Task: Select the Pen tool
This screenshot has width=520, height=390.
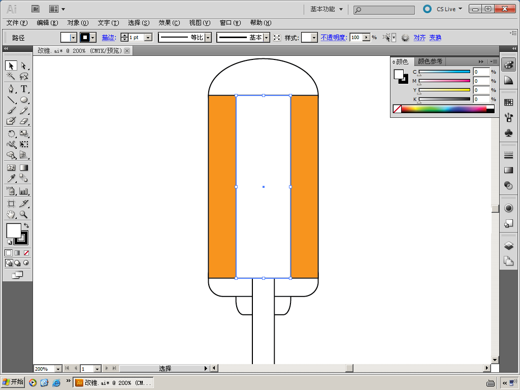Action: coord(11,89)
